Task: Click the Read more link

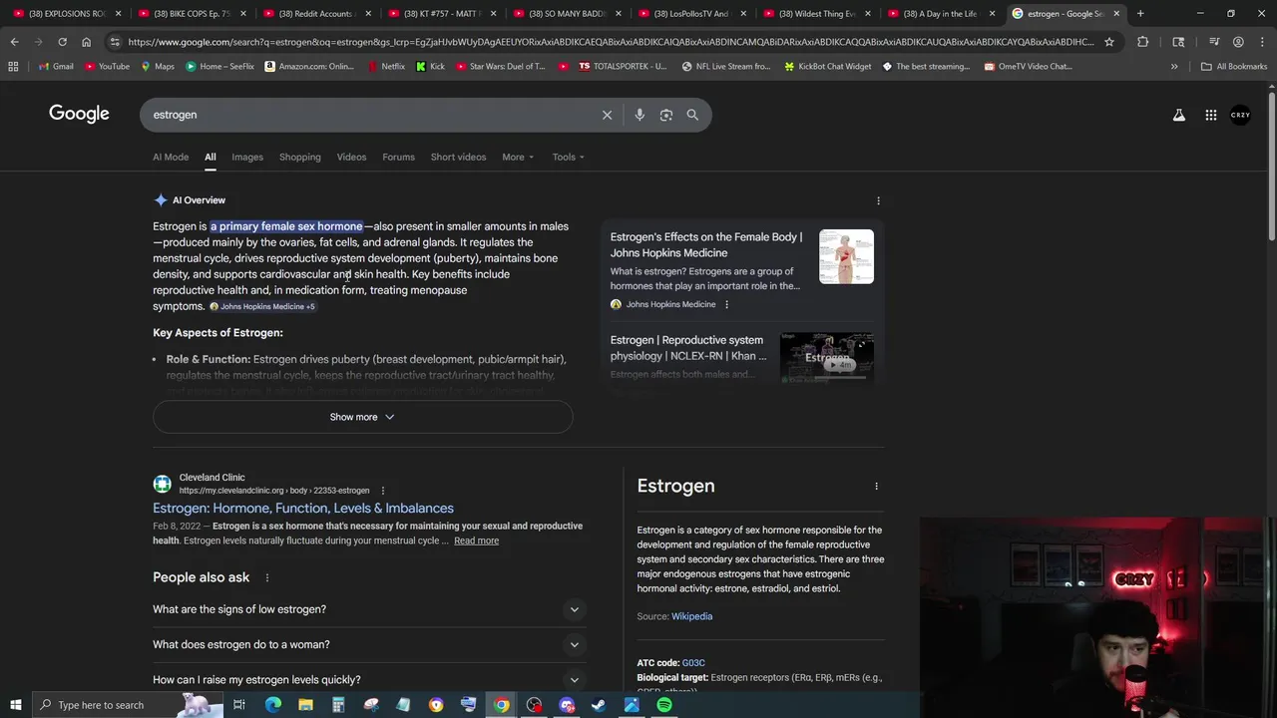Action: pos(476,540)
